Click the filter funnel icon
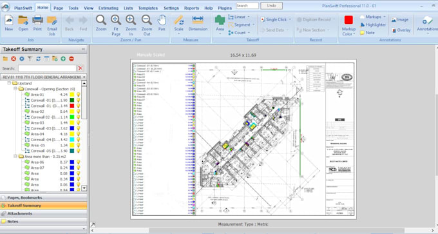This screenshot has height=234, width=438. tap(30, 59)
